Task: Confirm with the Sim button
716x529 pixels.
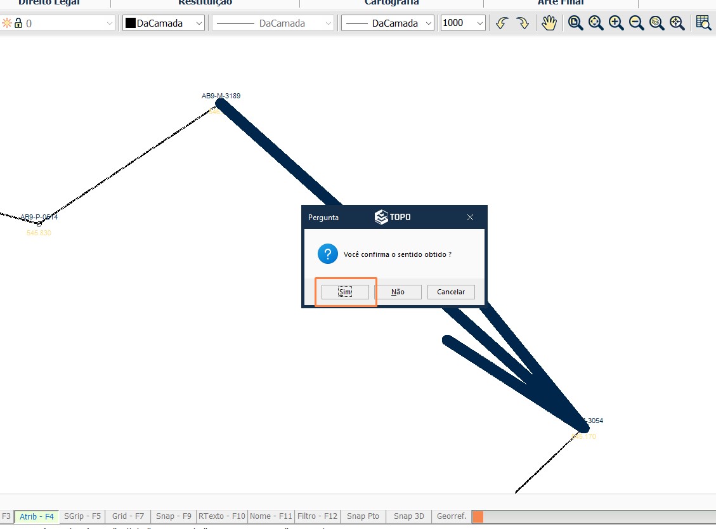Action: [345, 292]
